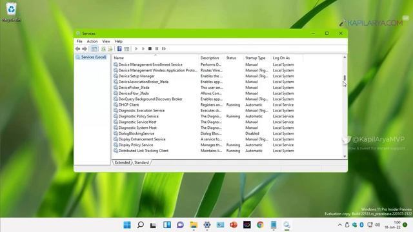Switch to the Extended tab
Screen dimensions: 413x232
point(122,162)
